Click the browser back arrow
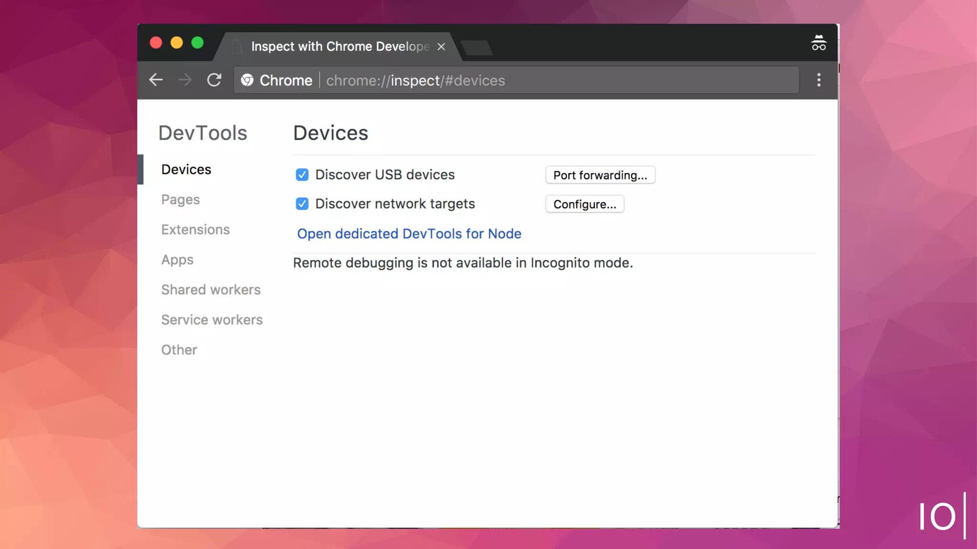This screenshot has width=977, height=549. click(x=156, y=80)
